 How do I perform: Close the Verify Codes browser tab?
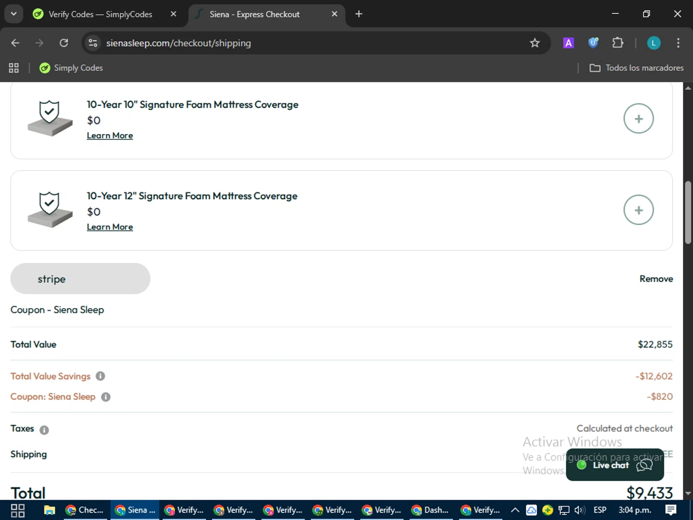point(173,14)
